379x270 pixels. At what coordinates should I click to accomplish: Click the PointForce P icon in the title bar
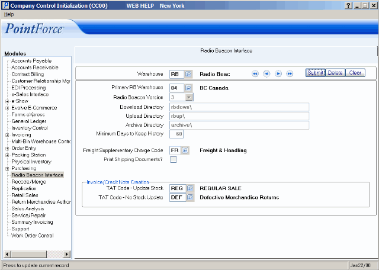(5, 5)
